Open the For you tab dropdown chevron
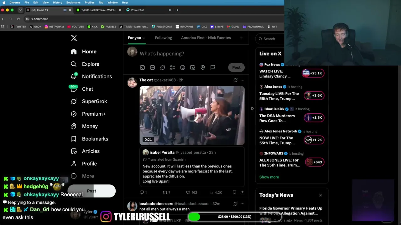This screenshot has height=225, width=401. click(x=144, y=38)
